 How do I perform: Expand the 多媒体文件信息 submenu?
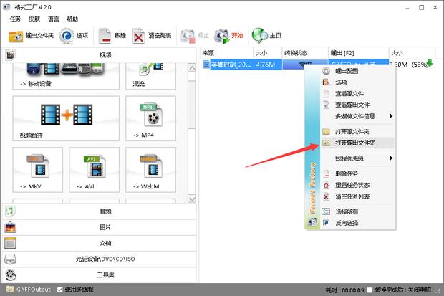pos(357,115)
